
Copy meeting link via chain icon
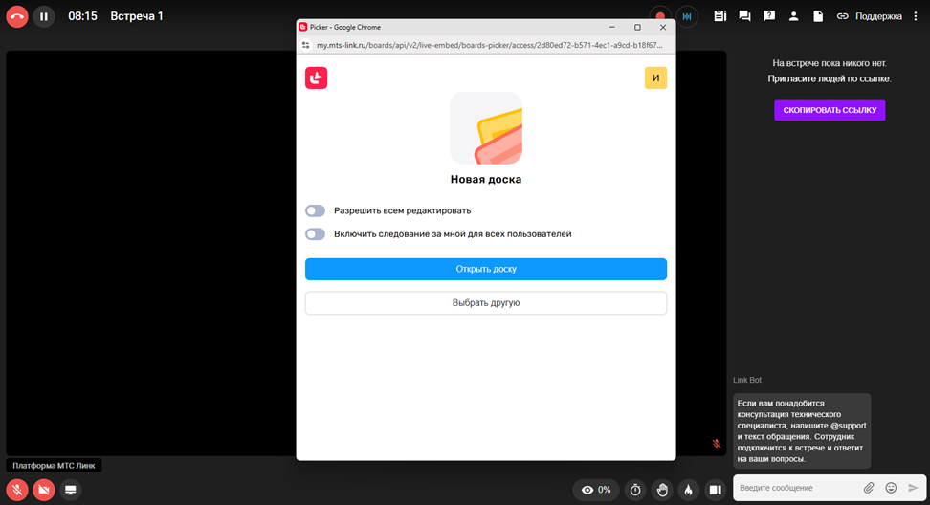pos(842,16)
